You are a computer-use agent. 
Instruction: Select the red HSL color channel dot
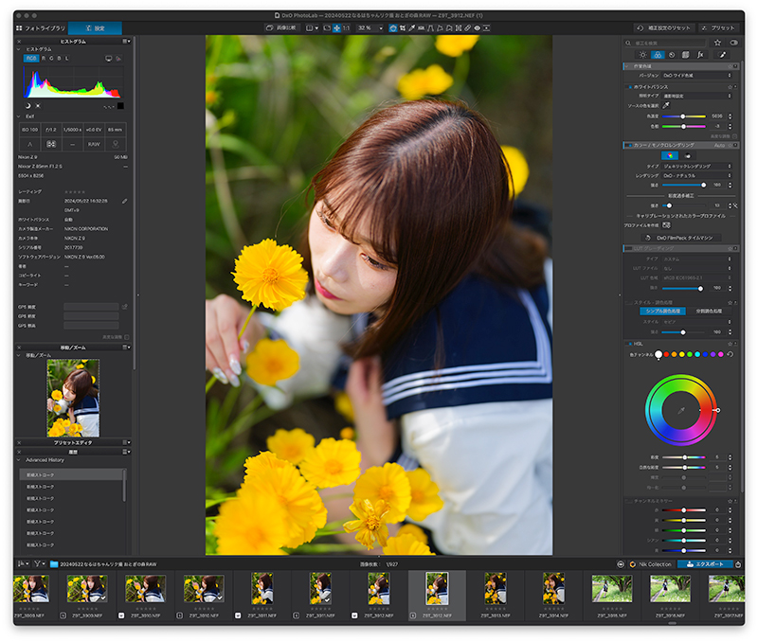[x=666, y=354]
